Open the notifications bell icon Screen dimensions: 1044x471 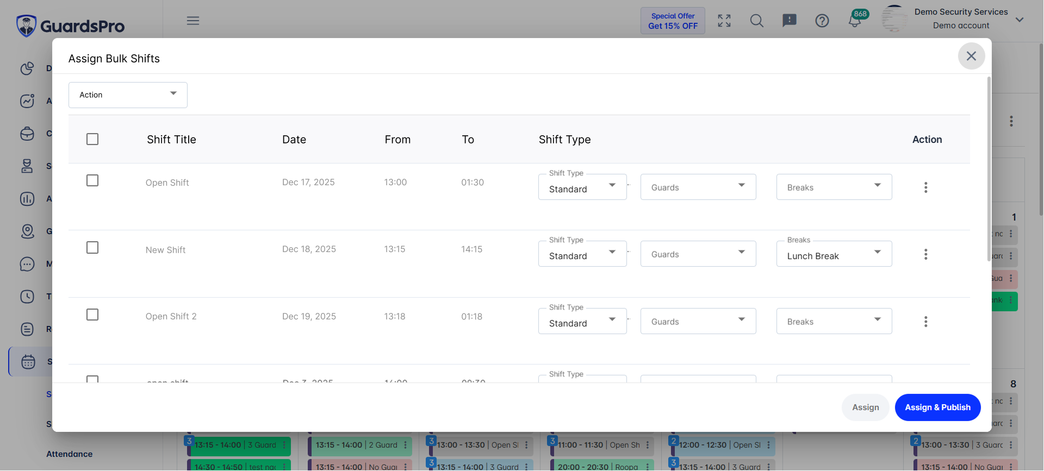coord(855,21)
